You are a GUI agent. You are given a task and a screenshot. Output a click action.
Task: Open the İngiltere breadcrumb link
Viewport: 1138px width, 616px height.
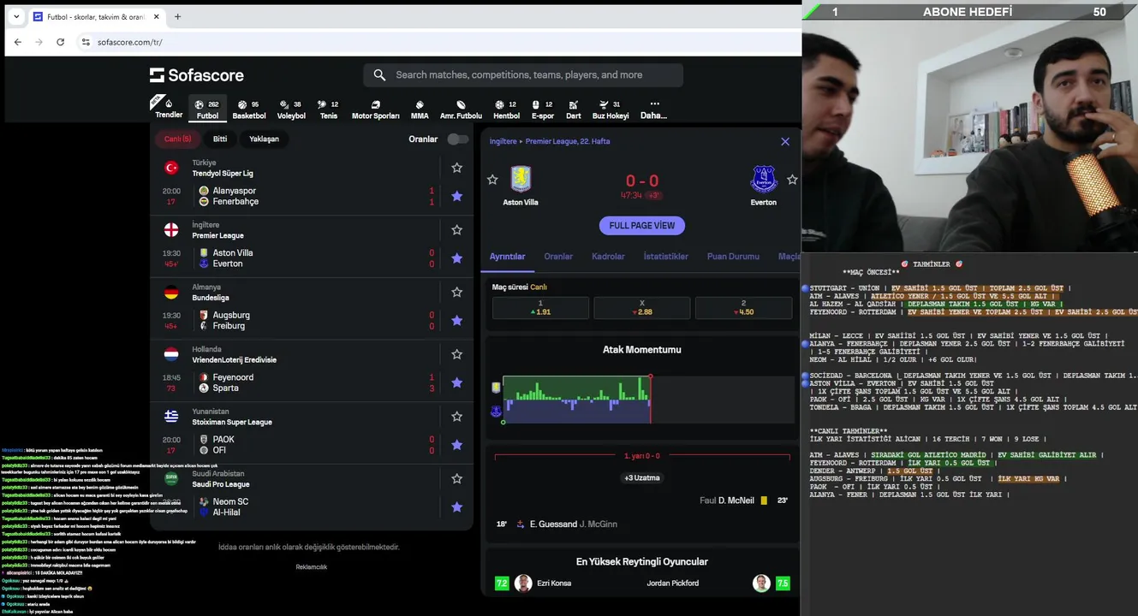(x=503, y=141)
